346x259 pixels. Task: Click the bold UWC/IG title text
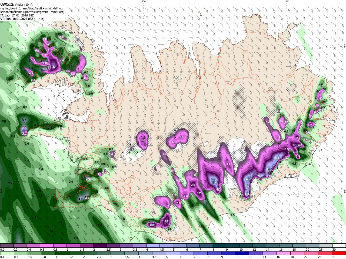click(6, 4)
